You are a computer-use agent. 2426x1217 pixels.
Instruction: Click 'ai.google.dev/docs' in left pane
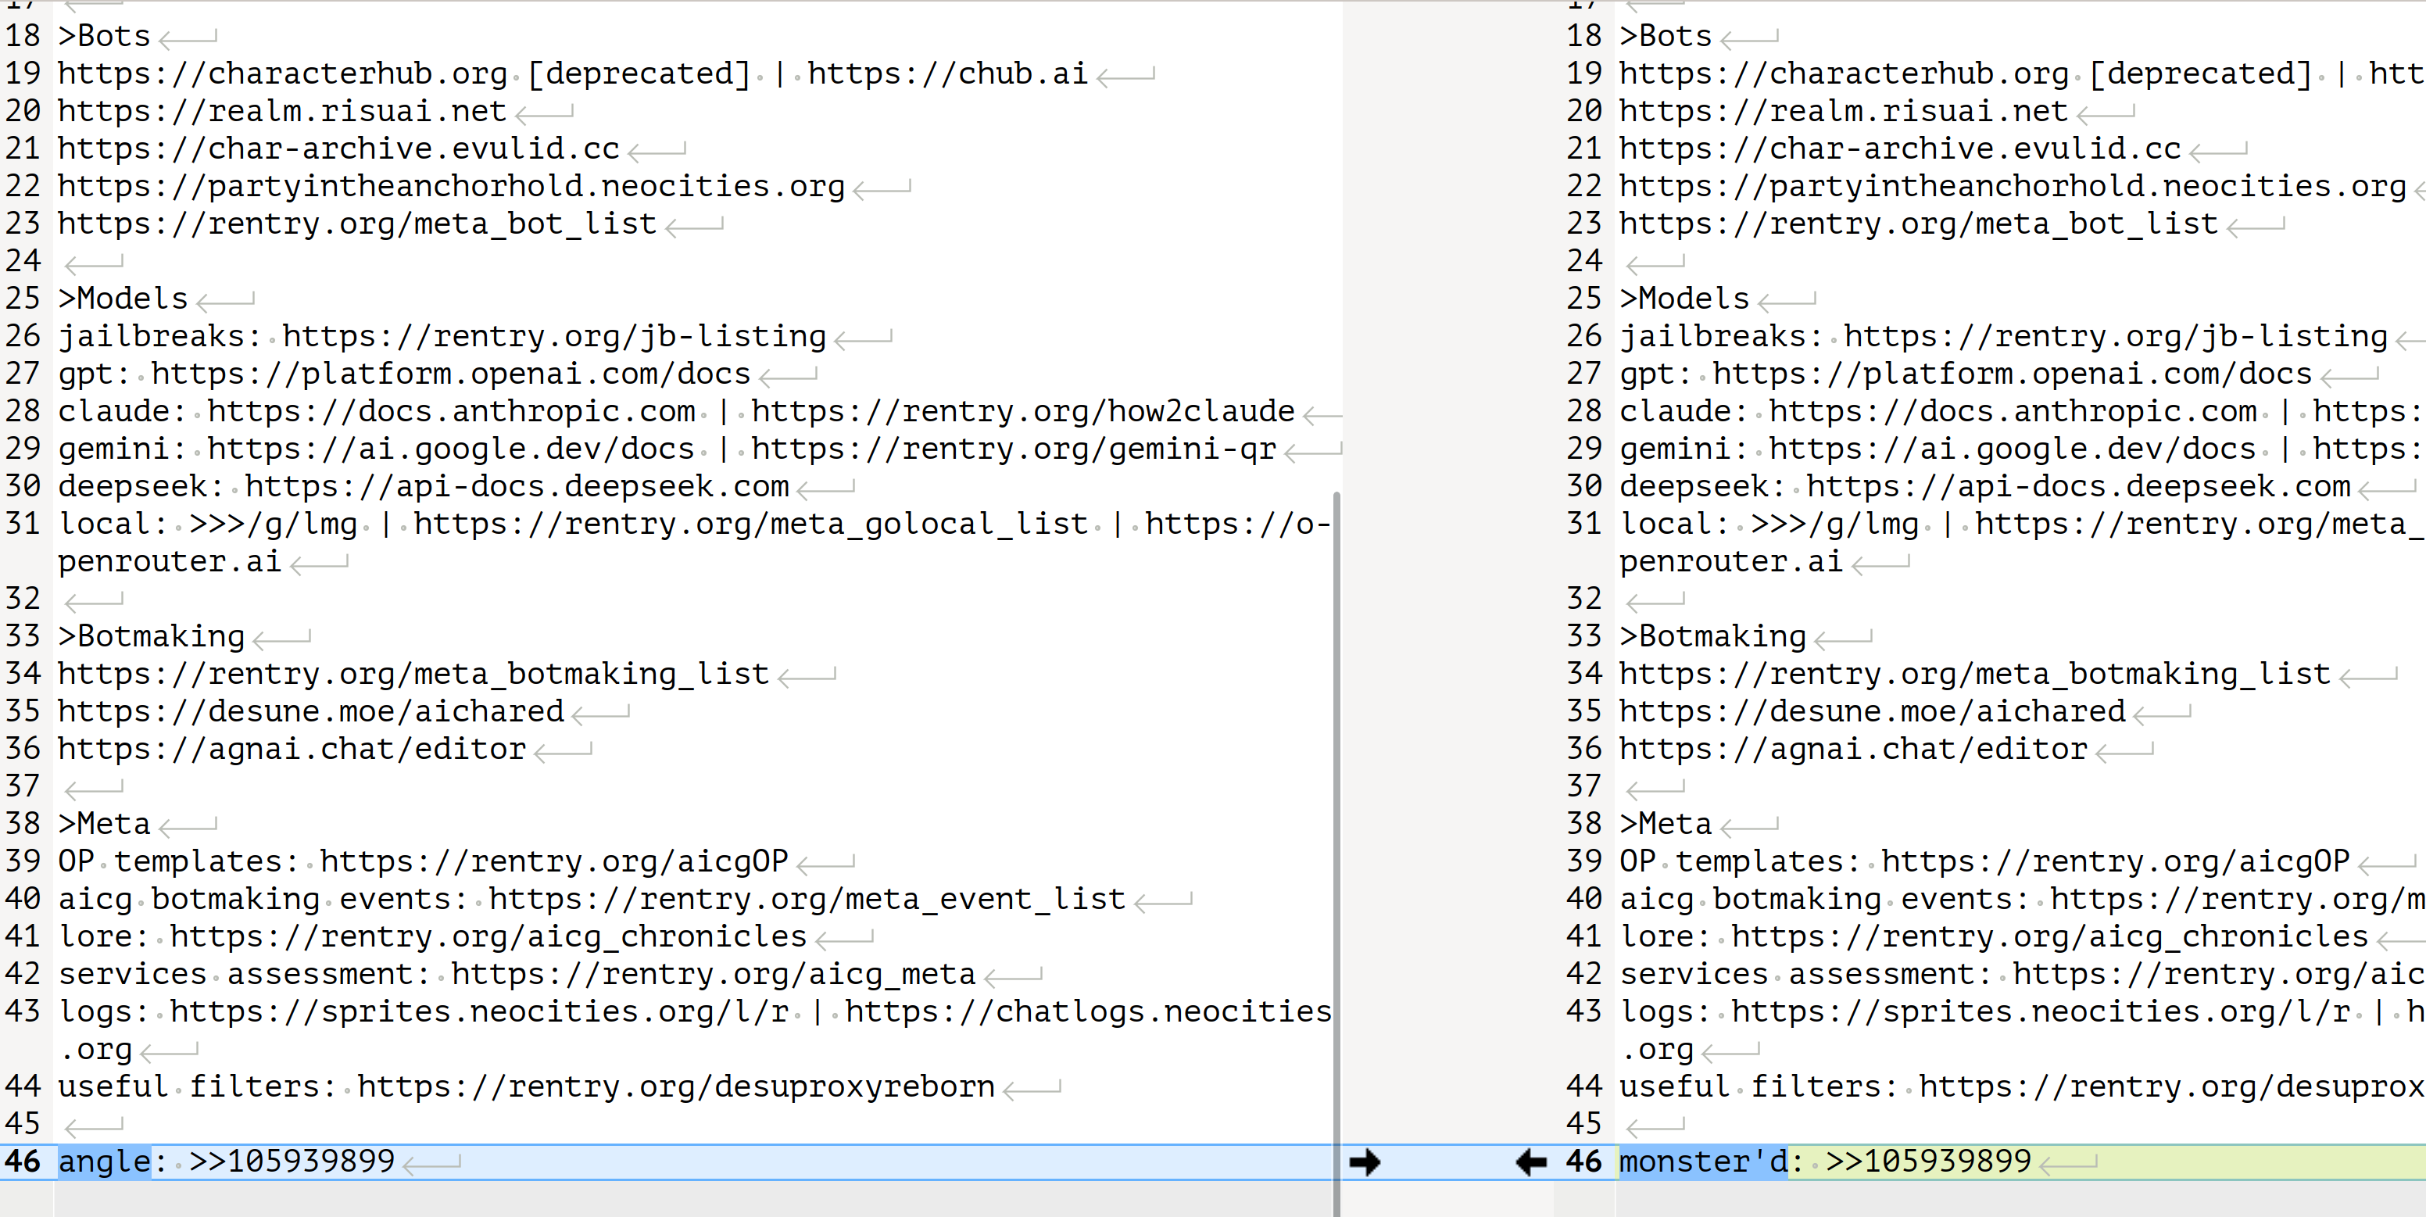click(x=527, y=449)
